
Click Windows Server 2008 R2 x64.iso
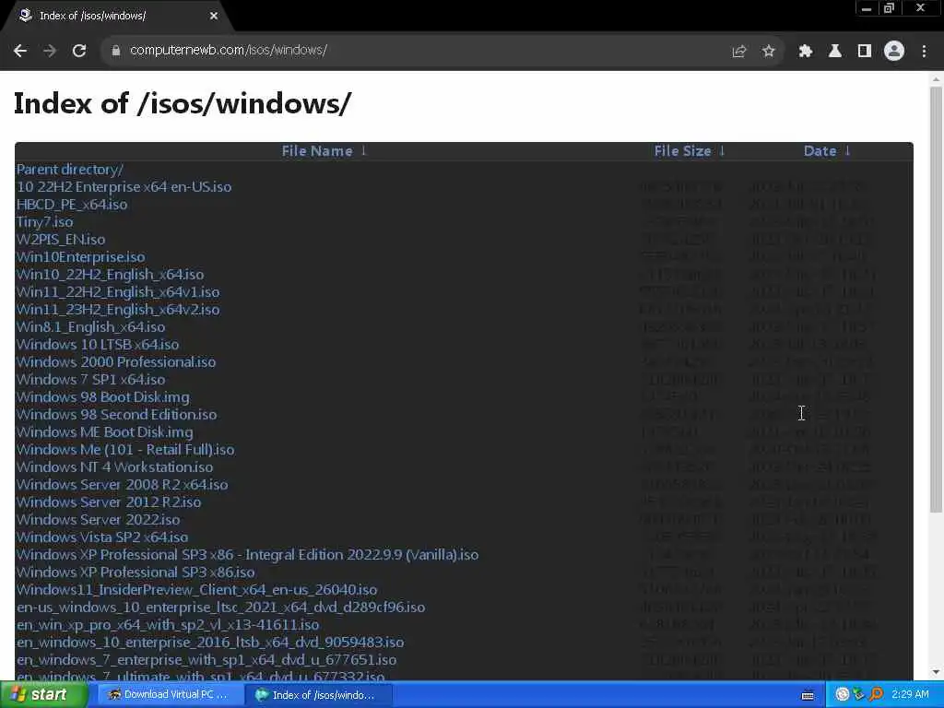pos(123,485)
